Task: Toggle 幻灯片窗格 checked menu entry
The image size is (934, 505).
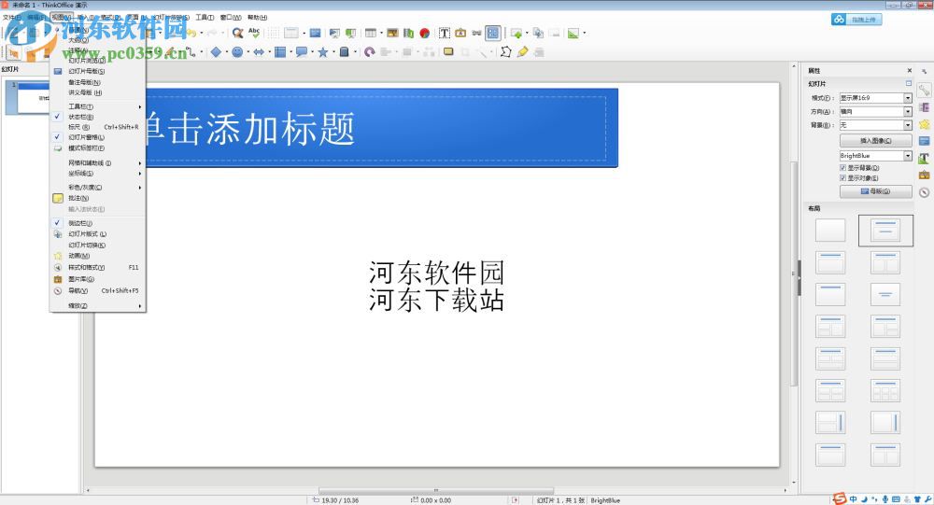Action: pos(98,137)
